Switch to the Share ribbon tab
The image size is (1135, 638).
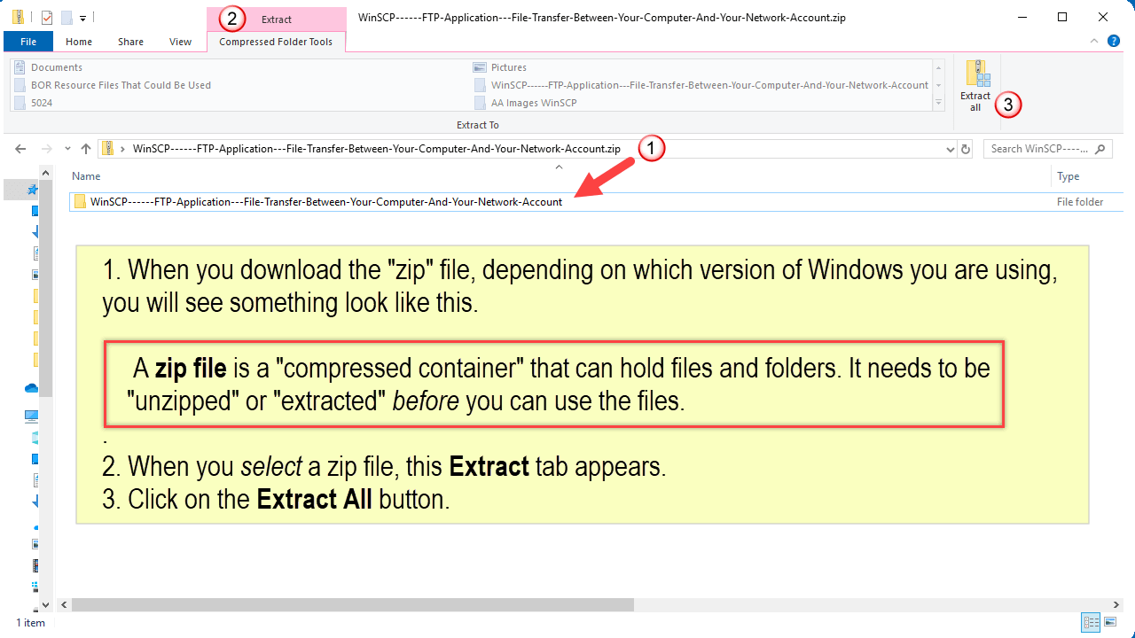pyautogui.click(x=130, y=42)
